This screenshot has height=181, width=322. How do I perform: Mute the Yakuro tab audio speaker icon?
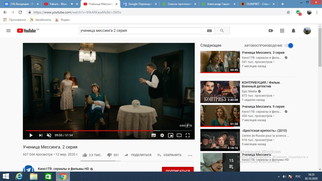click(72, 4)
